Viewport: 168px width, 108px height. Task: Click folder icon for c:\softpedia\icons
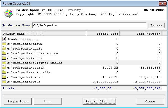point(4,58)
